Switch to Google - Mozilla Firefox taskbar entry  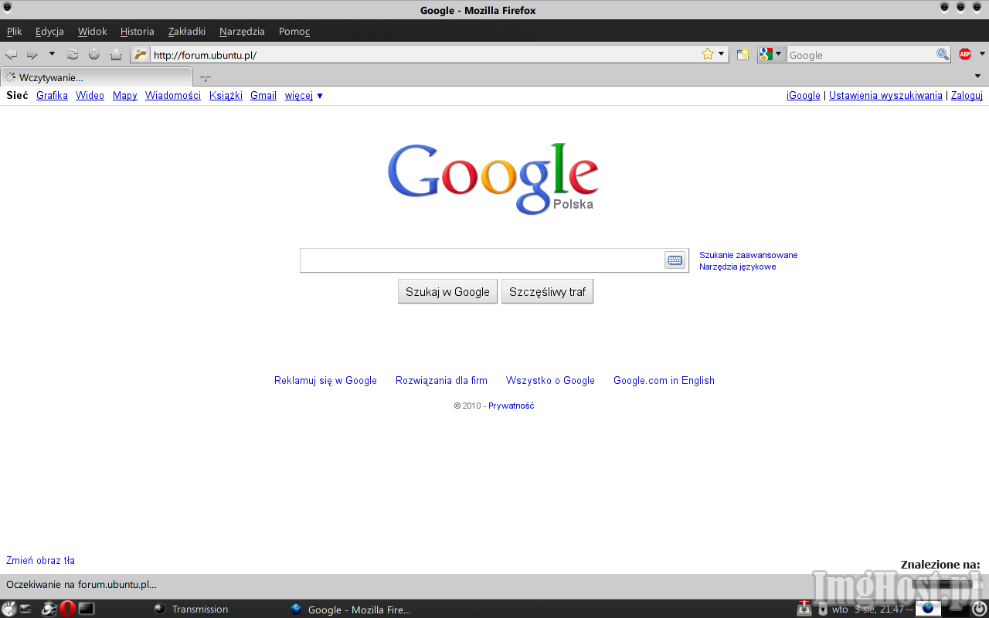[352, 609]
